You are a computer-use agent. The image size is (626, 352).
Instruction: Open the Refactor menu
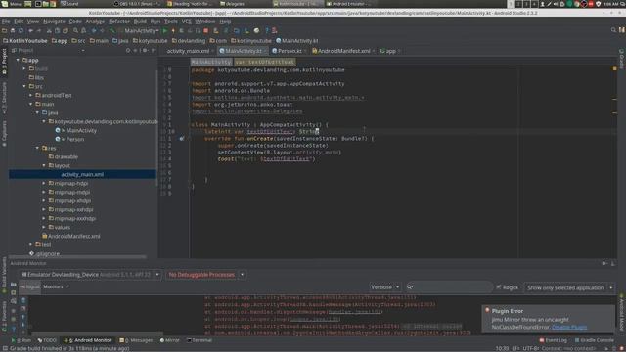pyautogui.click(x=119, y=22)
